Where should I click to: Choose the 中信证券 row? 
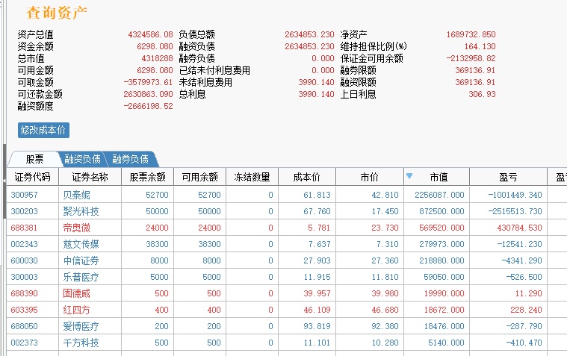tap(81, 260)
